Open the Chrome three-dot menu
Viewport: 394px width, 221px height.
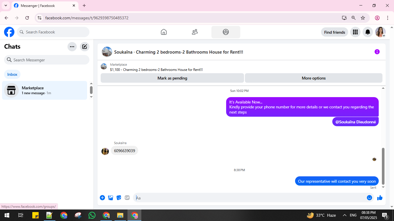pyautogui.click(x=388, y=18)
